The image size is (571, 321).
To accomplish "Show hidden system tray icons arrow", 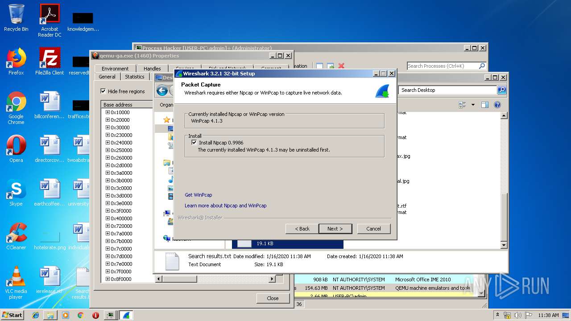I will [x=497, y=315].
